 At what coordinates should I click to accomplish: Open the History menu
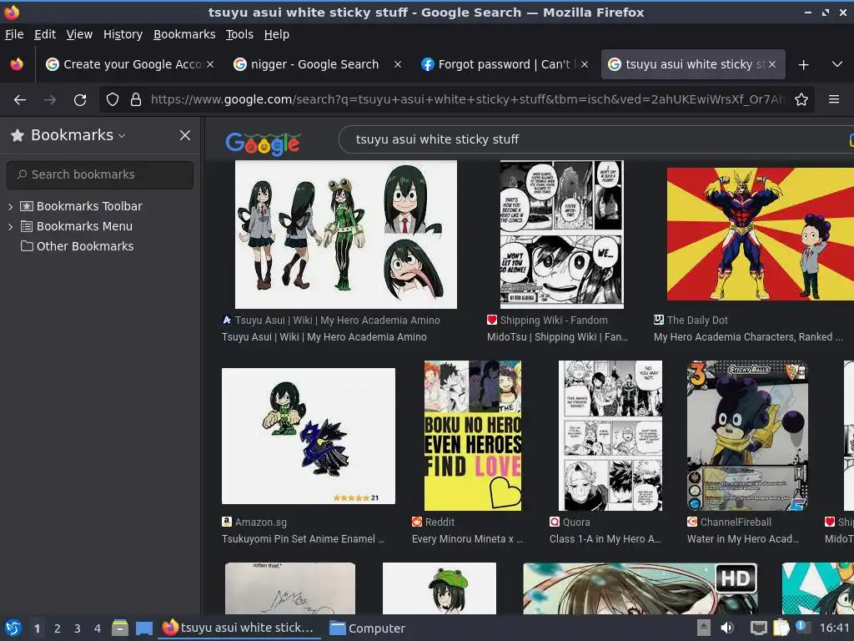(x=123, y=34)
